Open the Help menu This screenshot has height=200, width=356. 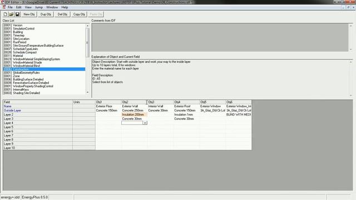(x=65, y=7)
